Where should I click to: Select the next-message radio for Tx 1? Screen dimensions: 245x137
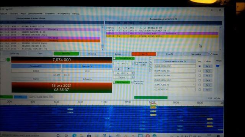pyautogui.click(x=199, y=66)
